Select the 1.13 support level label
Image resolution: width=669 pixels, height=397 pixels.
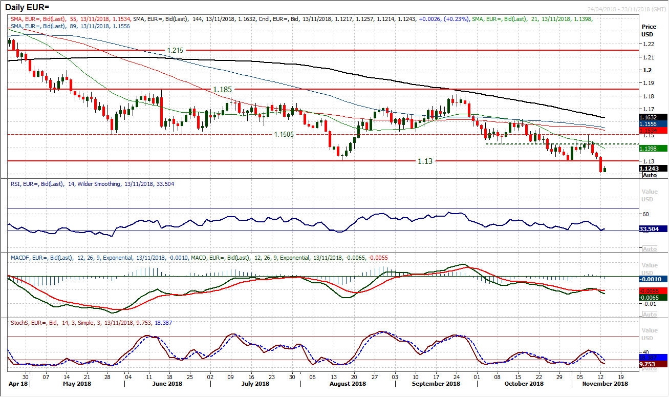(x=425, y=161)
